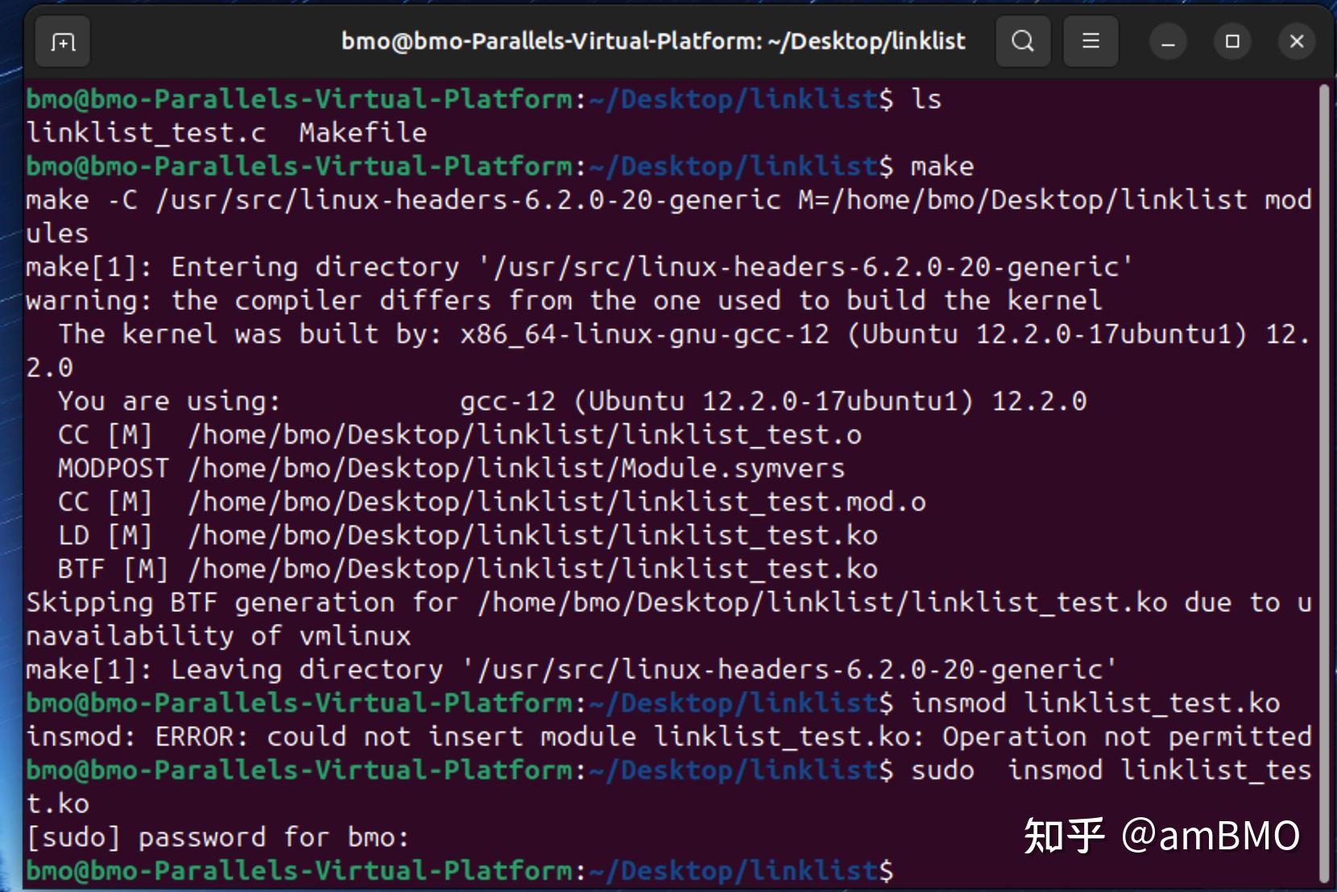Viewport: 1337px width, 892px height.
Task: Click the /usr/src/linux-headers-6.2.0-20-generic path
Action: tap(467, 200)
